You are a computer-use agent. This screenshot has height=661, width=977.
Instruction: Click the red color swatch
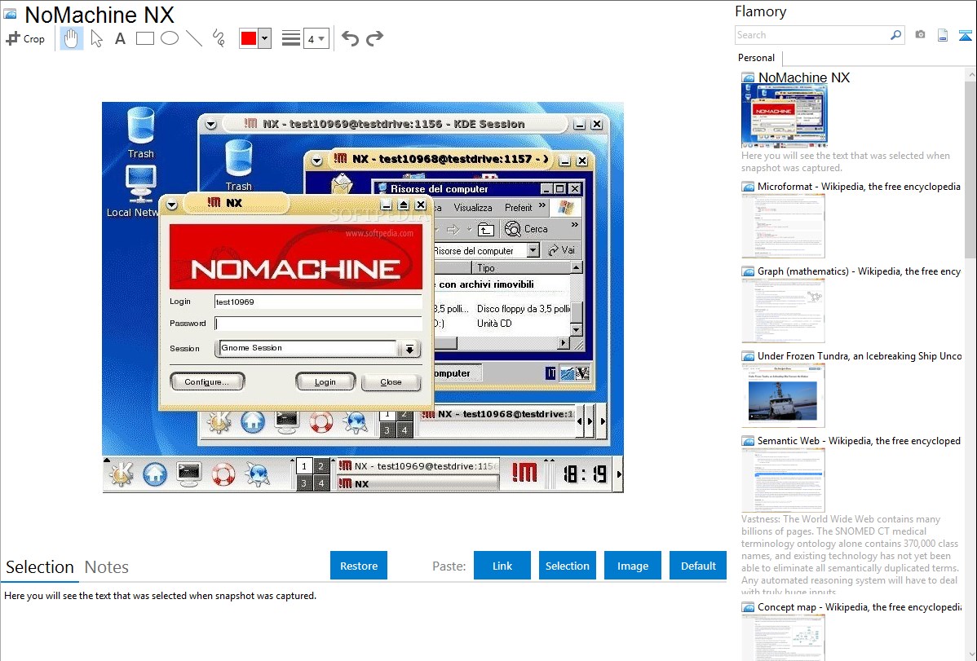coord(249,38)
